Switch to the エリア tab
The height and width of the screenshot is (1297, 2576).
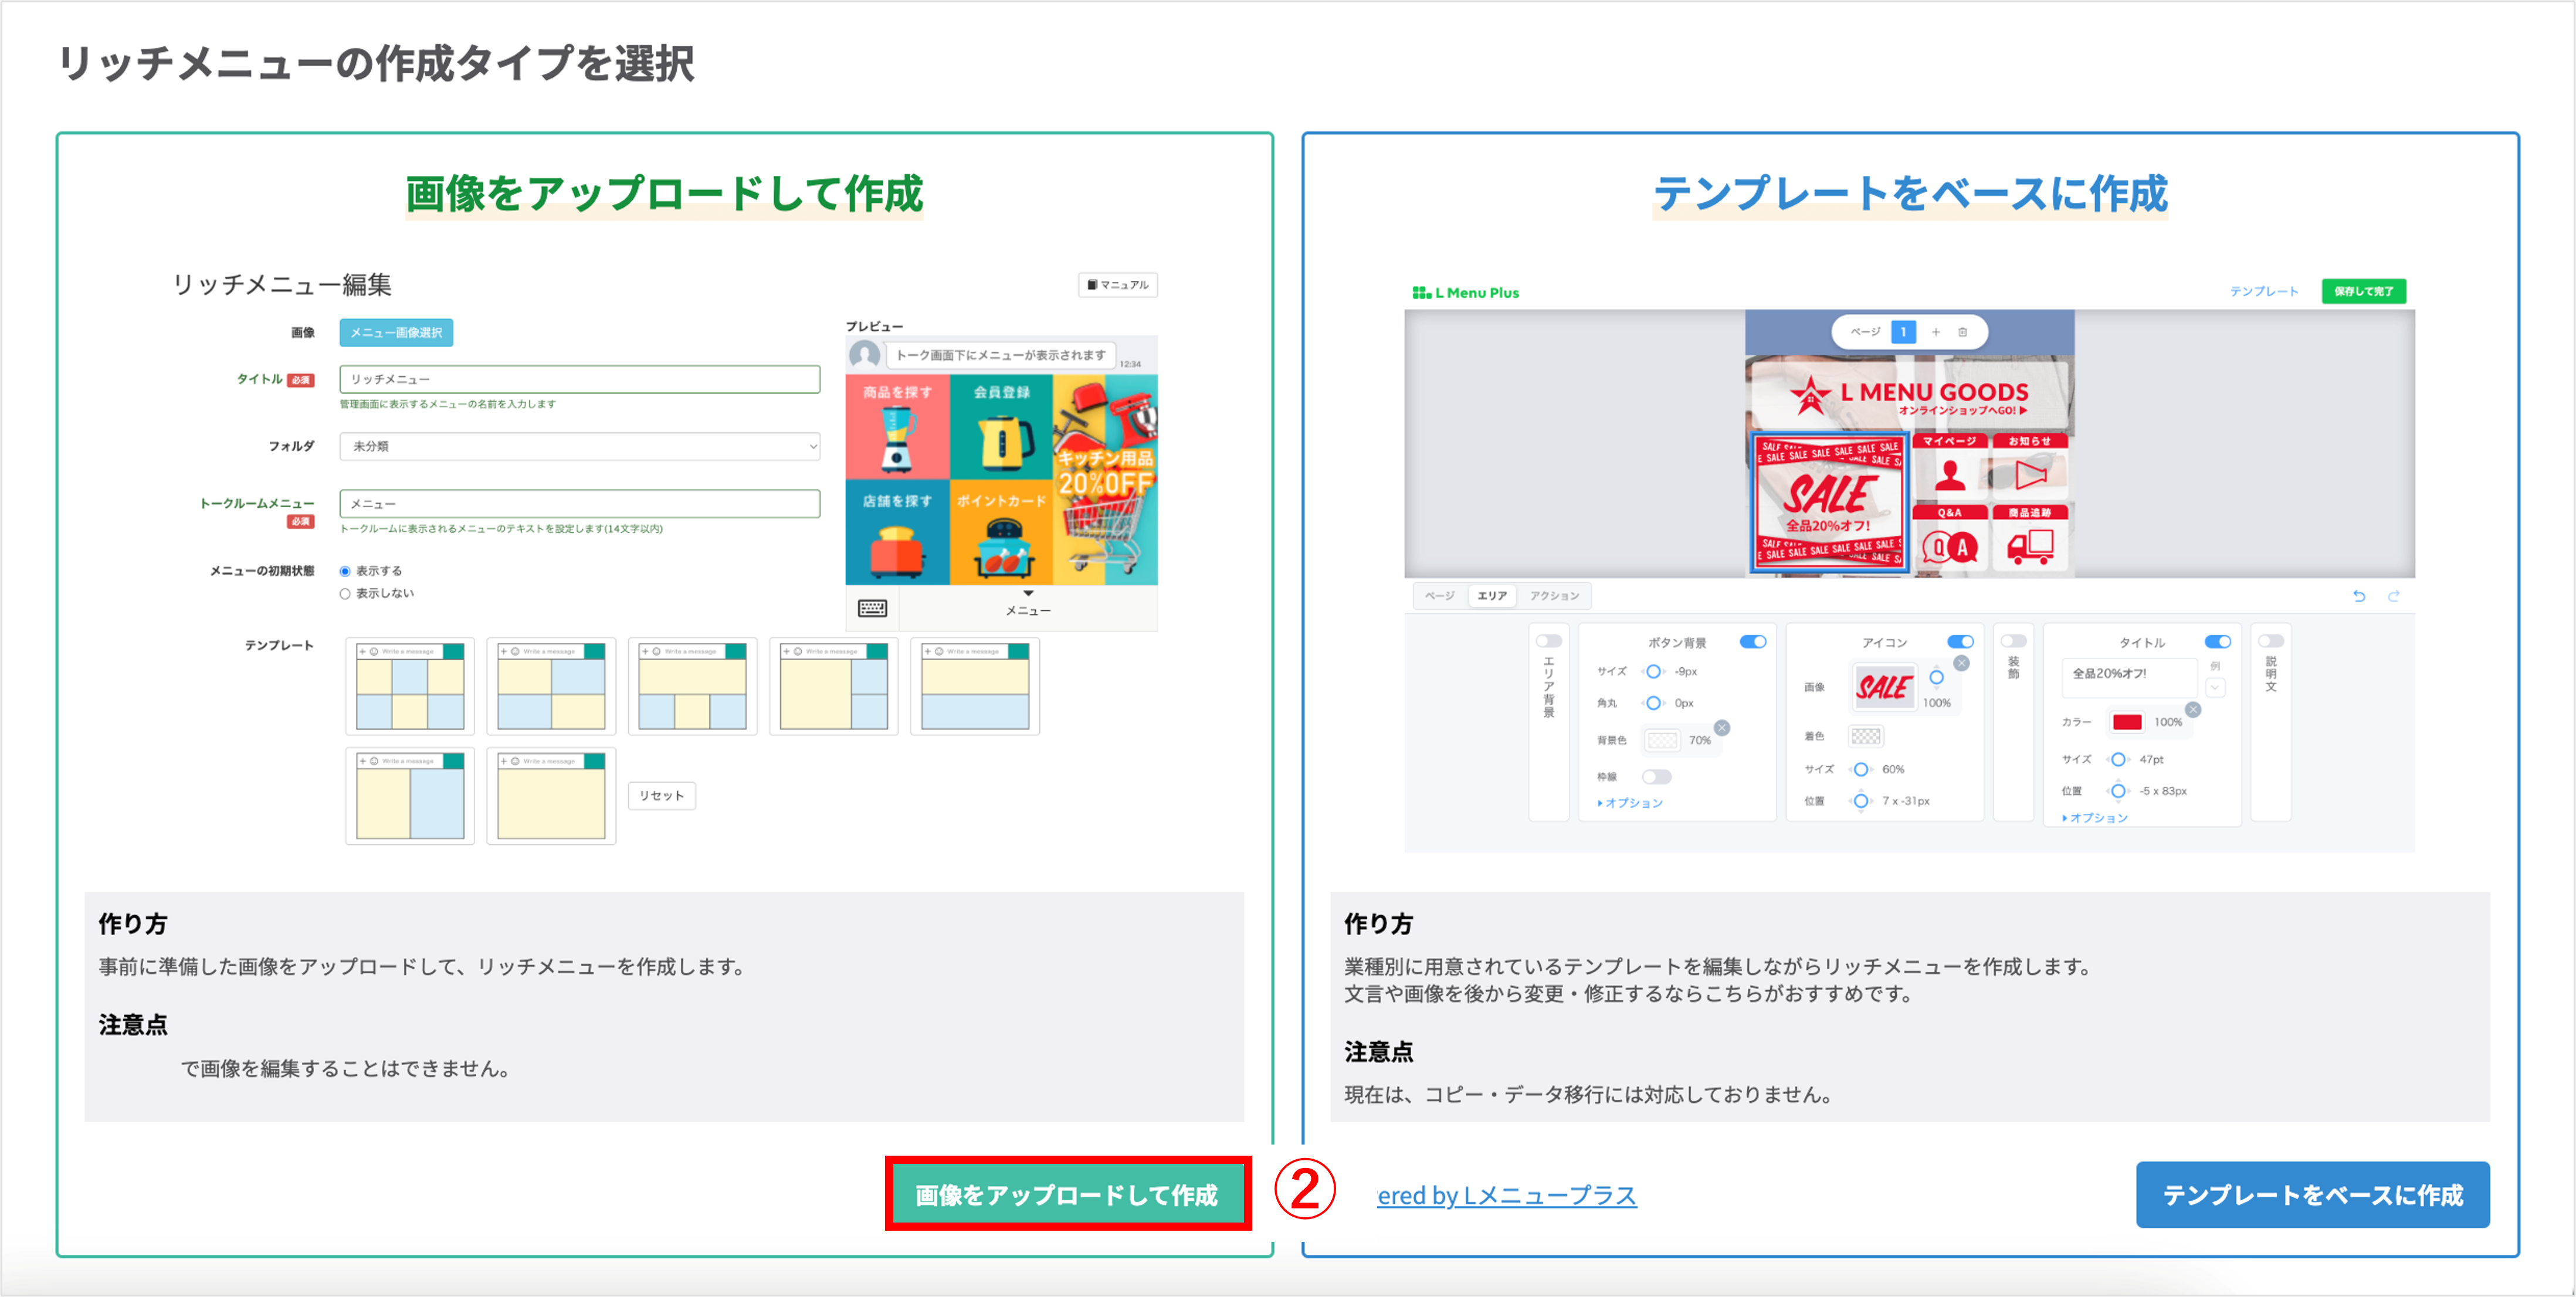[x=1492, y=596]
